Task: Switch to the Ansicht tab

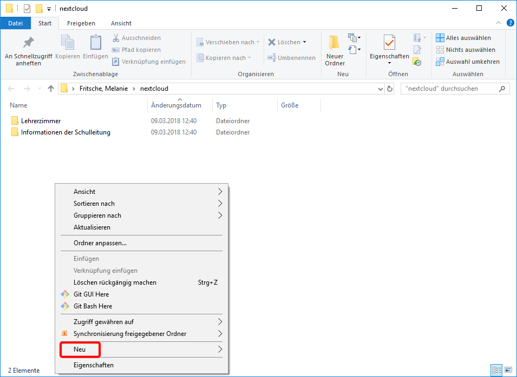Action: pyautogui.click(x=121, y=23)
